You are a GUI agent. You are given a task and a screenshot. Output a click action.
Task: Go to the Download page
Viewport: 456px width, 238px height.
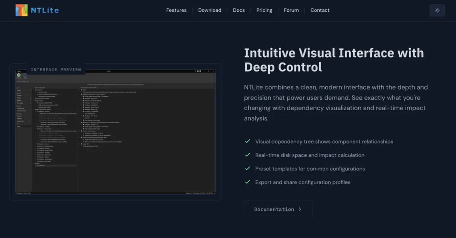point(210,10)
